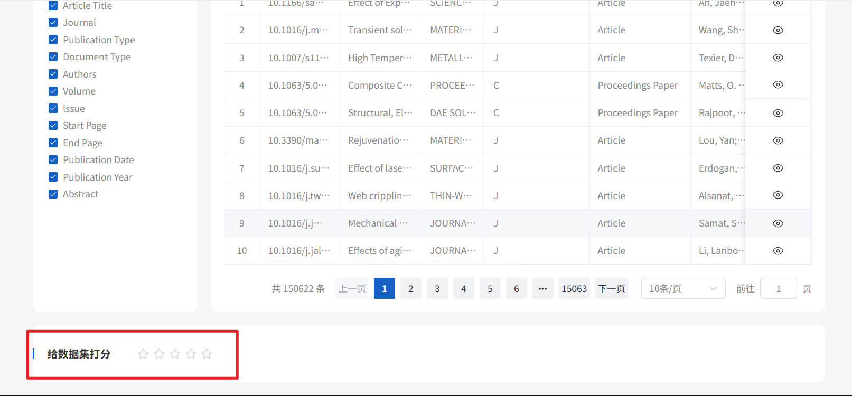Disable the Abstract field checkbox
The width and height of the screenshot is (852, 396).
tap(53, 194)
